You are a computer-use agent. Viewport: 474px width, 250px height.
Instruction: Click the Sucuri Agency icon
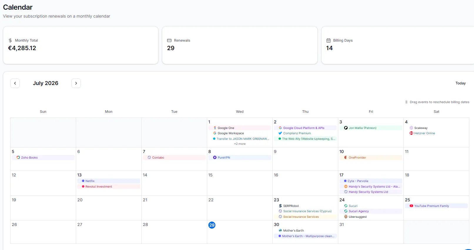coord(346,211)
